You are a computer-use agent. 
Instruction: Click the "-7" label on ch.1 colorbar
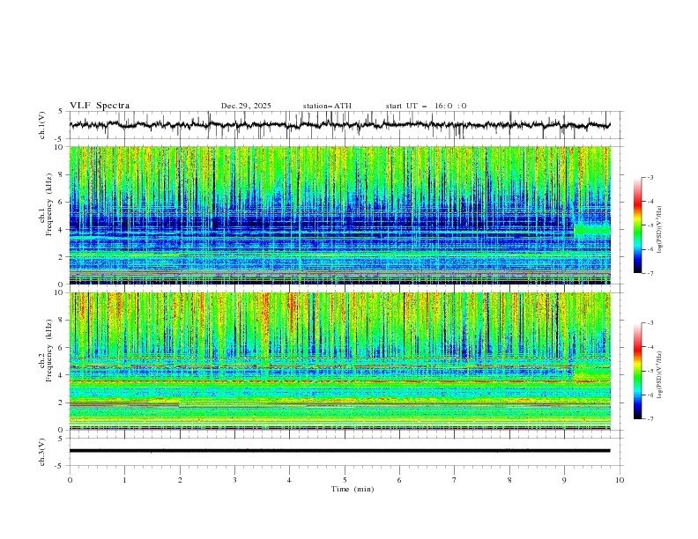tap(650, 273)
